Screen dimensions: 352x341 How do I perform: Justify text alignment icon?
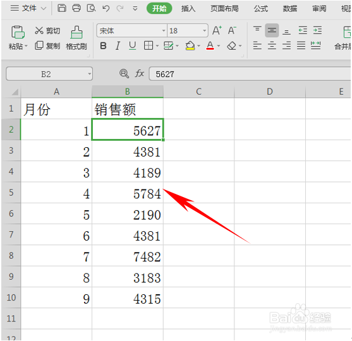pyautogui.click(x=301, y=45)
